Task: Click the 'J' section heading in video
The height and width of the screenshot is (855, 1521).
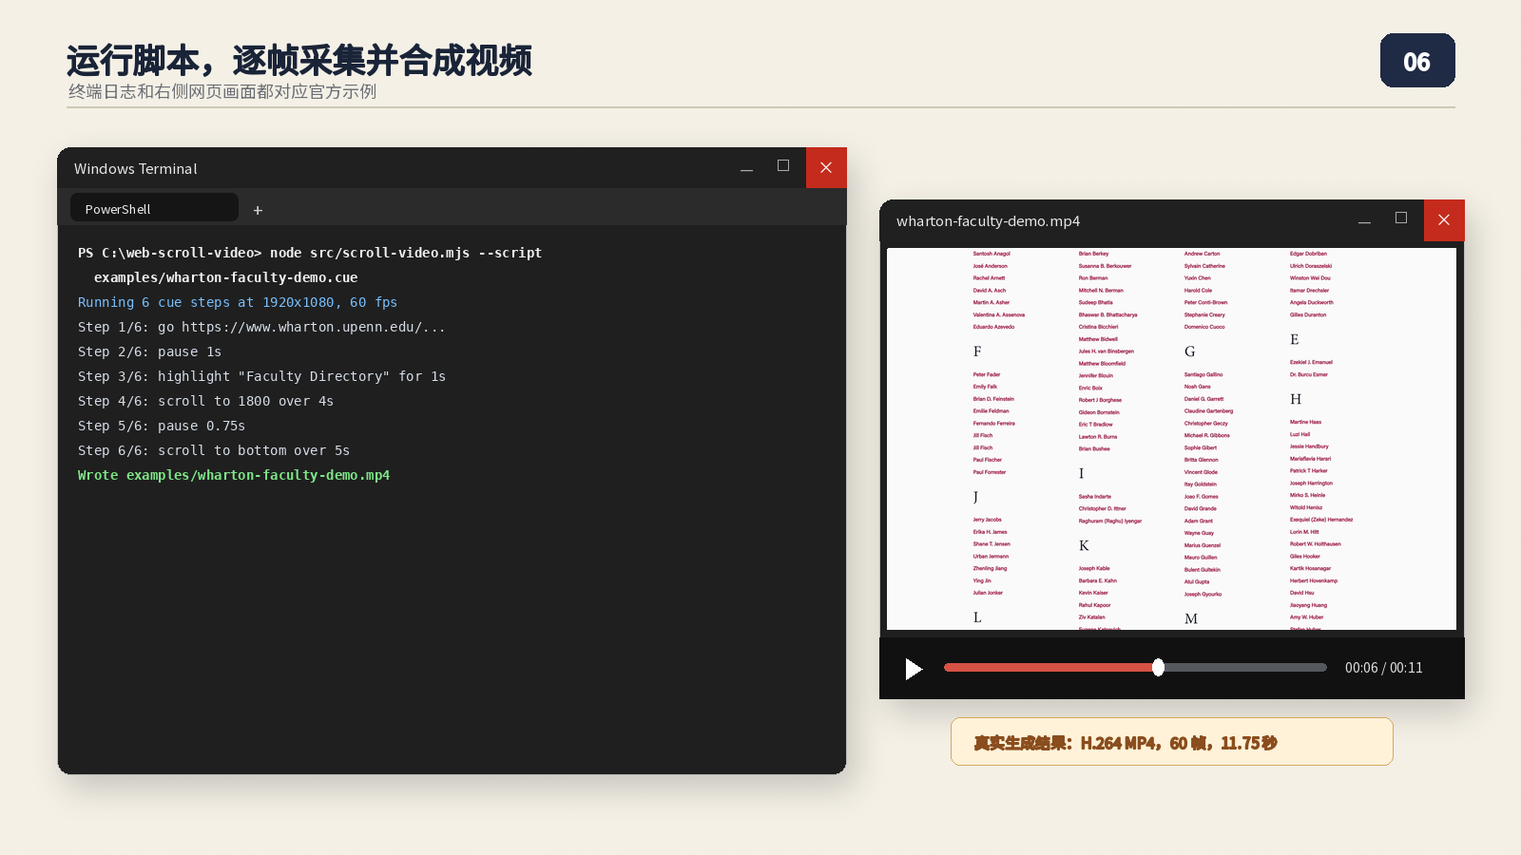Action: coord(976,497)
